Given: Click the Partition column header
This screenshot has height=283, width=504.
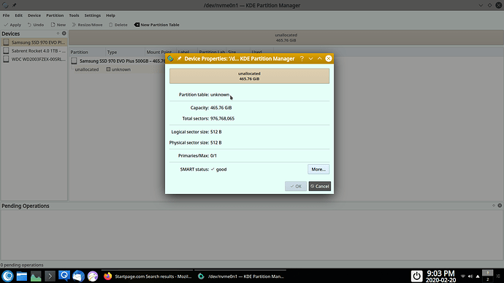Looking at the screenshot, I should click(88, 52).
